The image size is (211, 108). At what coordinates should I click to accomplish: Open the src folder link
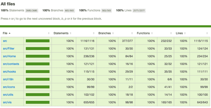[x=5, y=41]
